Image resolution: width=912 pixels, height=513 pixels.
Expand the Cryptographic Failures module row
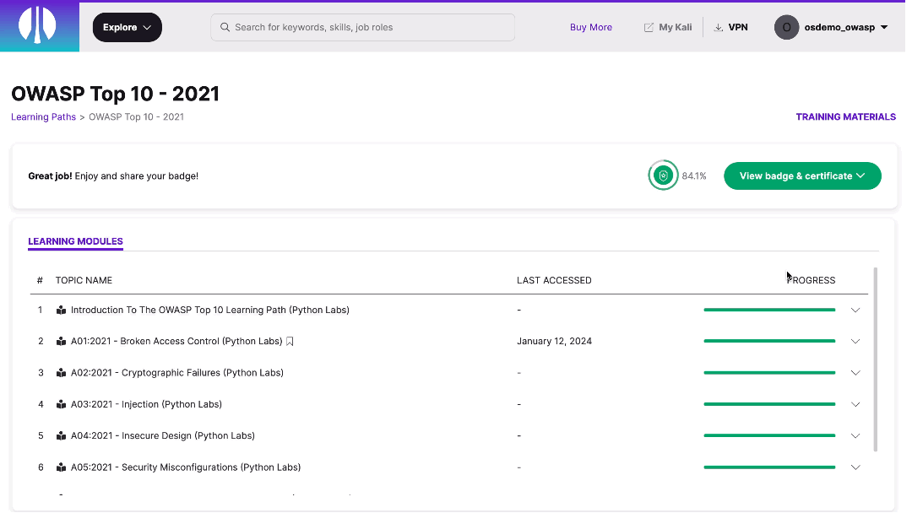tap(855, 373)
